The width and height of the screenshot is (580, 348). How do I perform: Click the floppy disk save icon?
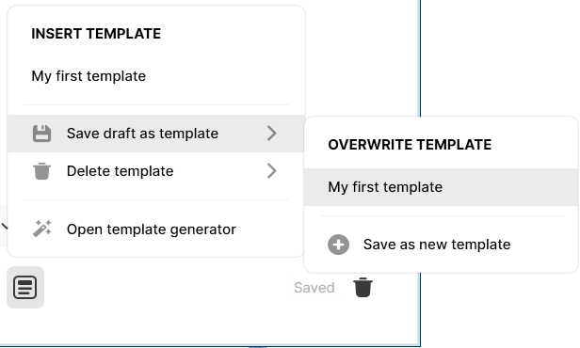click(41, 134)
